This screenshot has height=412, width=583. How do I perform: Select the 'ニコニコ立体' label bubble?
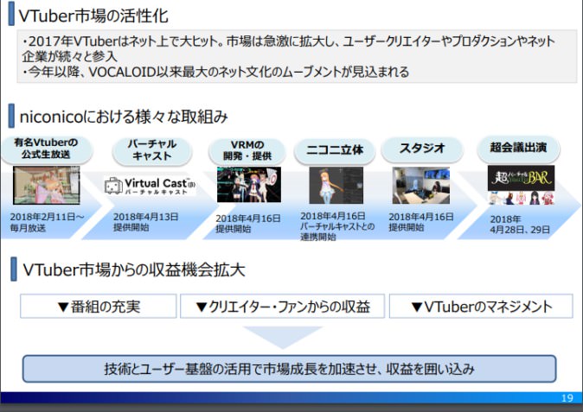tap(335, 150)
